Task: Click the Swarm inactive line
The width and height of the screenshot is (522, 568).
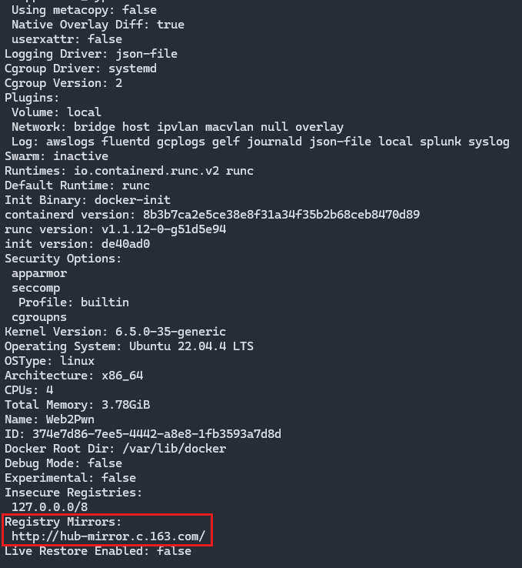Action: click(x=56, y=156)
